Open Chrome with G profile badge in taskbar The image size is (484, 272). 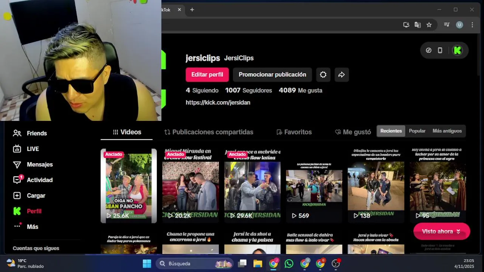tap(320, 263)
